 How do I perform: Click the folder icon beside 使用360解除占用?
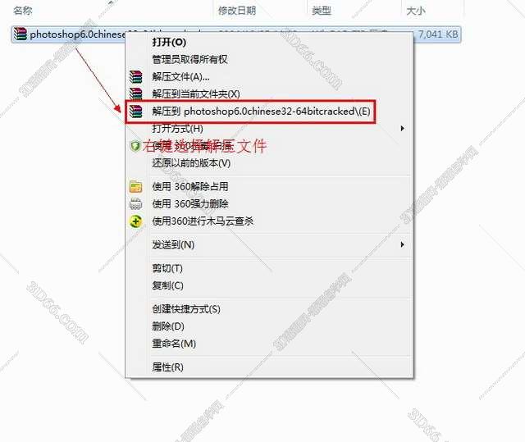[135, 187]
